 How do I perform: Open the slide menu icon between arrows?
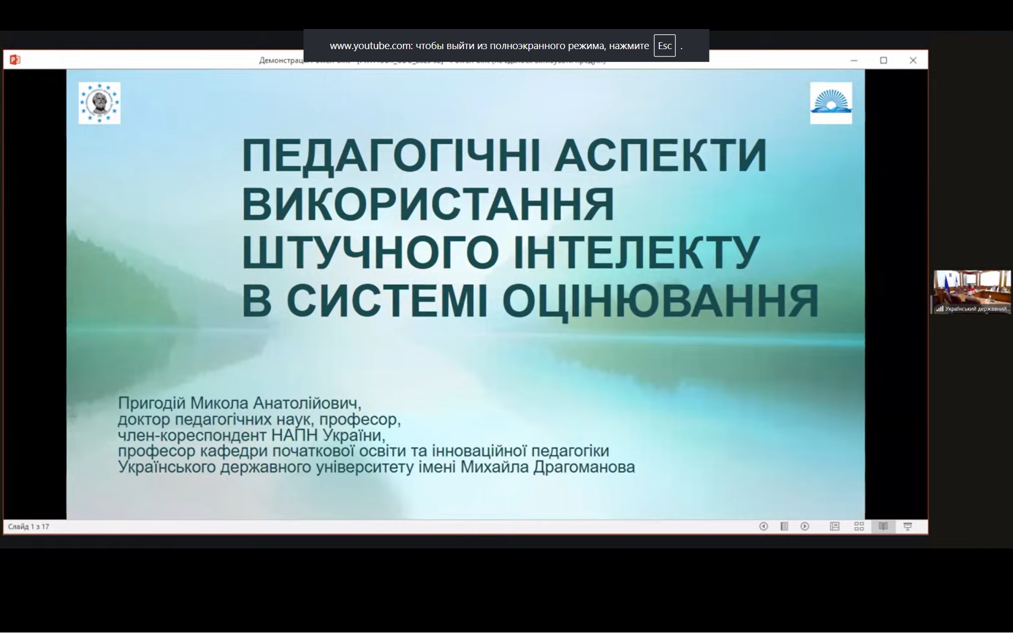coord(784,526)
